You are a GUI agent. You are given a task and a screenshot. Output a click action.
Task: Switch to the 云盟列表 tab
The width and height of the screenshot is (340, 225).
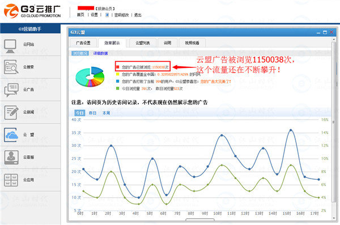click(143, 43)
